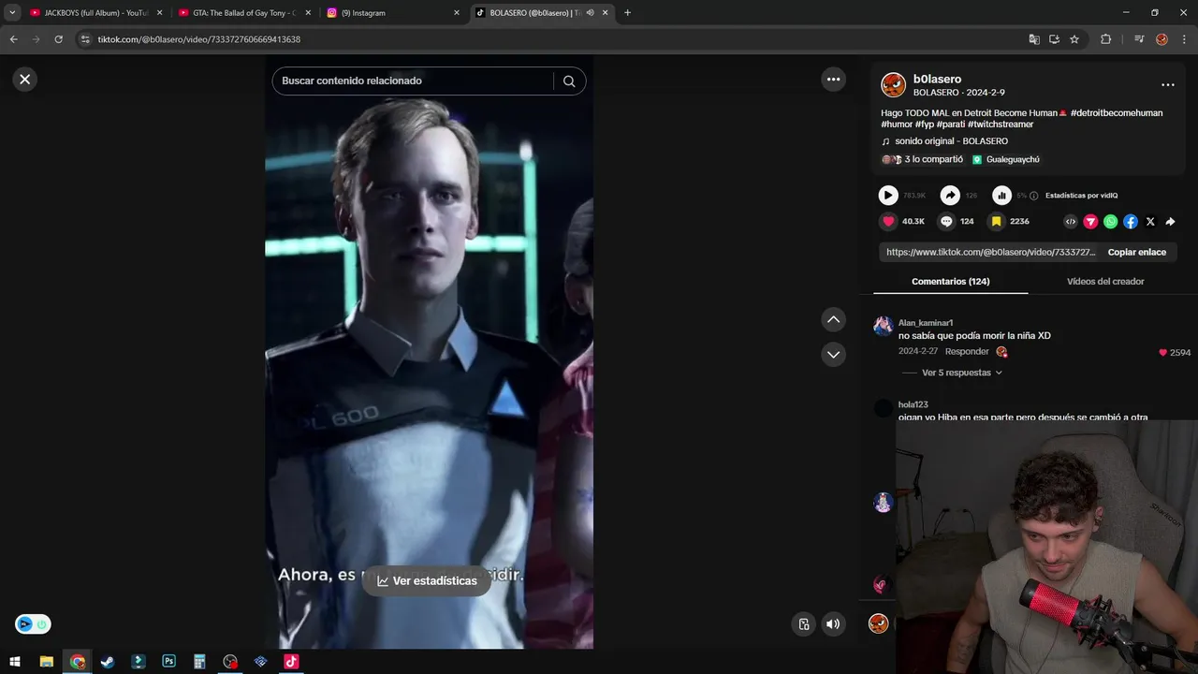
Task: Save video with bookmark icon
Action: point(997,222)
